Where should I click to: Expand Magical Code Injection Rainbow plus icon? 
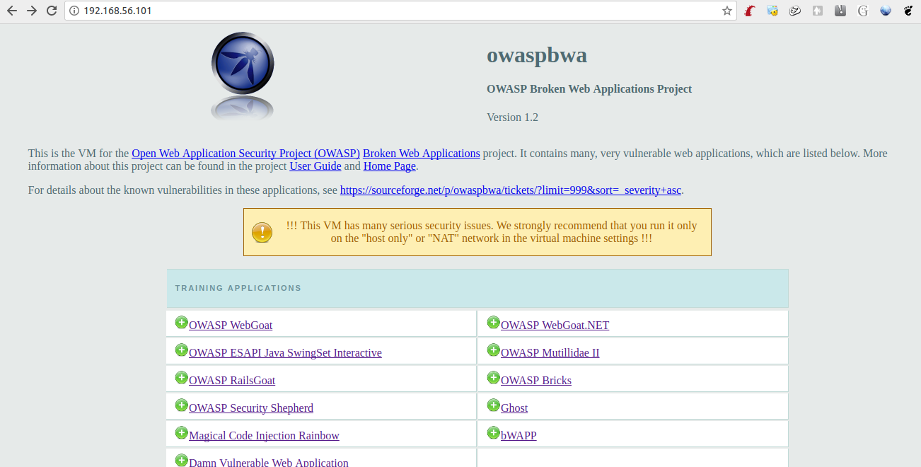(x=182, y=433)
